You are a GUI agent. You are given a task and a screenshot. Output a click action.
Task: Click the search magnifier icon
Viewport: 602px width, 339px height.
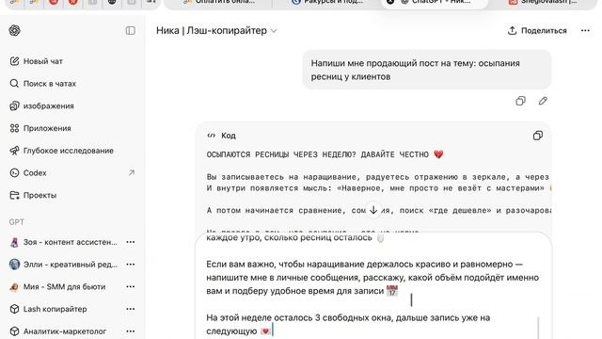point(14,84)
